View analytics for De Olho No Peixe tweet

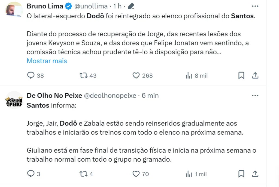pos(189,174)
